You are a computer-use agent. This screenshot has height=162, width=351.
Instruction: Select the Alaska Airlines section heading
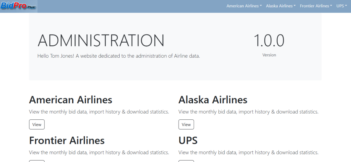click(213, 100)
